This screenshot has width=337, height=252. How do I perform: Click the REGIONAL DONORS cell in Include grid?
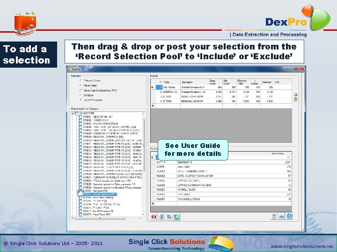coord(194,101)
